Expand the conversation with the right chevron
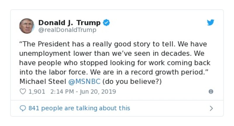234x126 pixels. 211,108
